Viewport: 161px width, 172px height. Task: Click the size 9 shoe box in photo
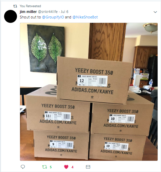pyautogui.click(x=61, y=145)
